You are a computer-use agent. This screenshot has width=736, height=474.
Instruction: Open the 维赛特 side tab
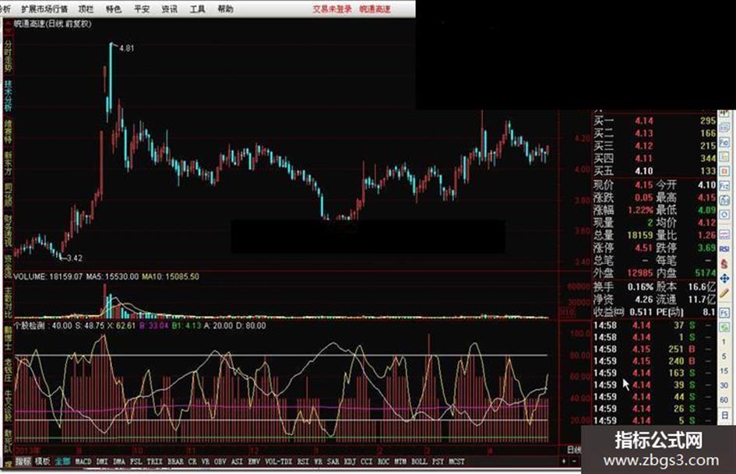[x=8, y=132]
